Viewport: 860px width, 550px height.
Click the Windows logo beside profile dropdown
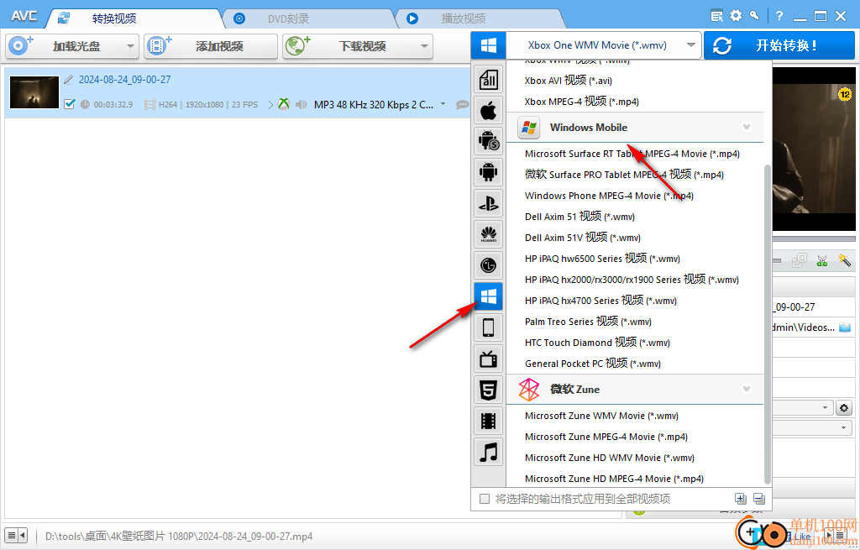click(x=488, y=45)
